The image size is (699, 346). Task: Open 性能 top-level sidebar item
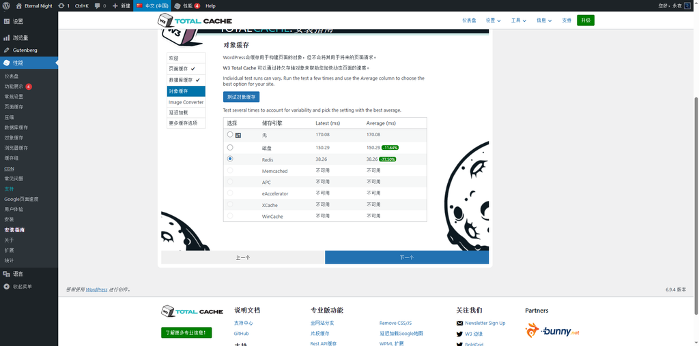coord(29,63)
